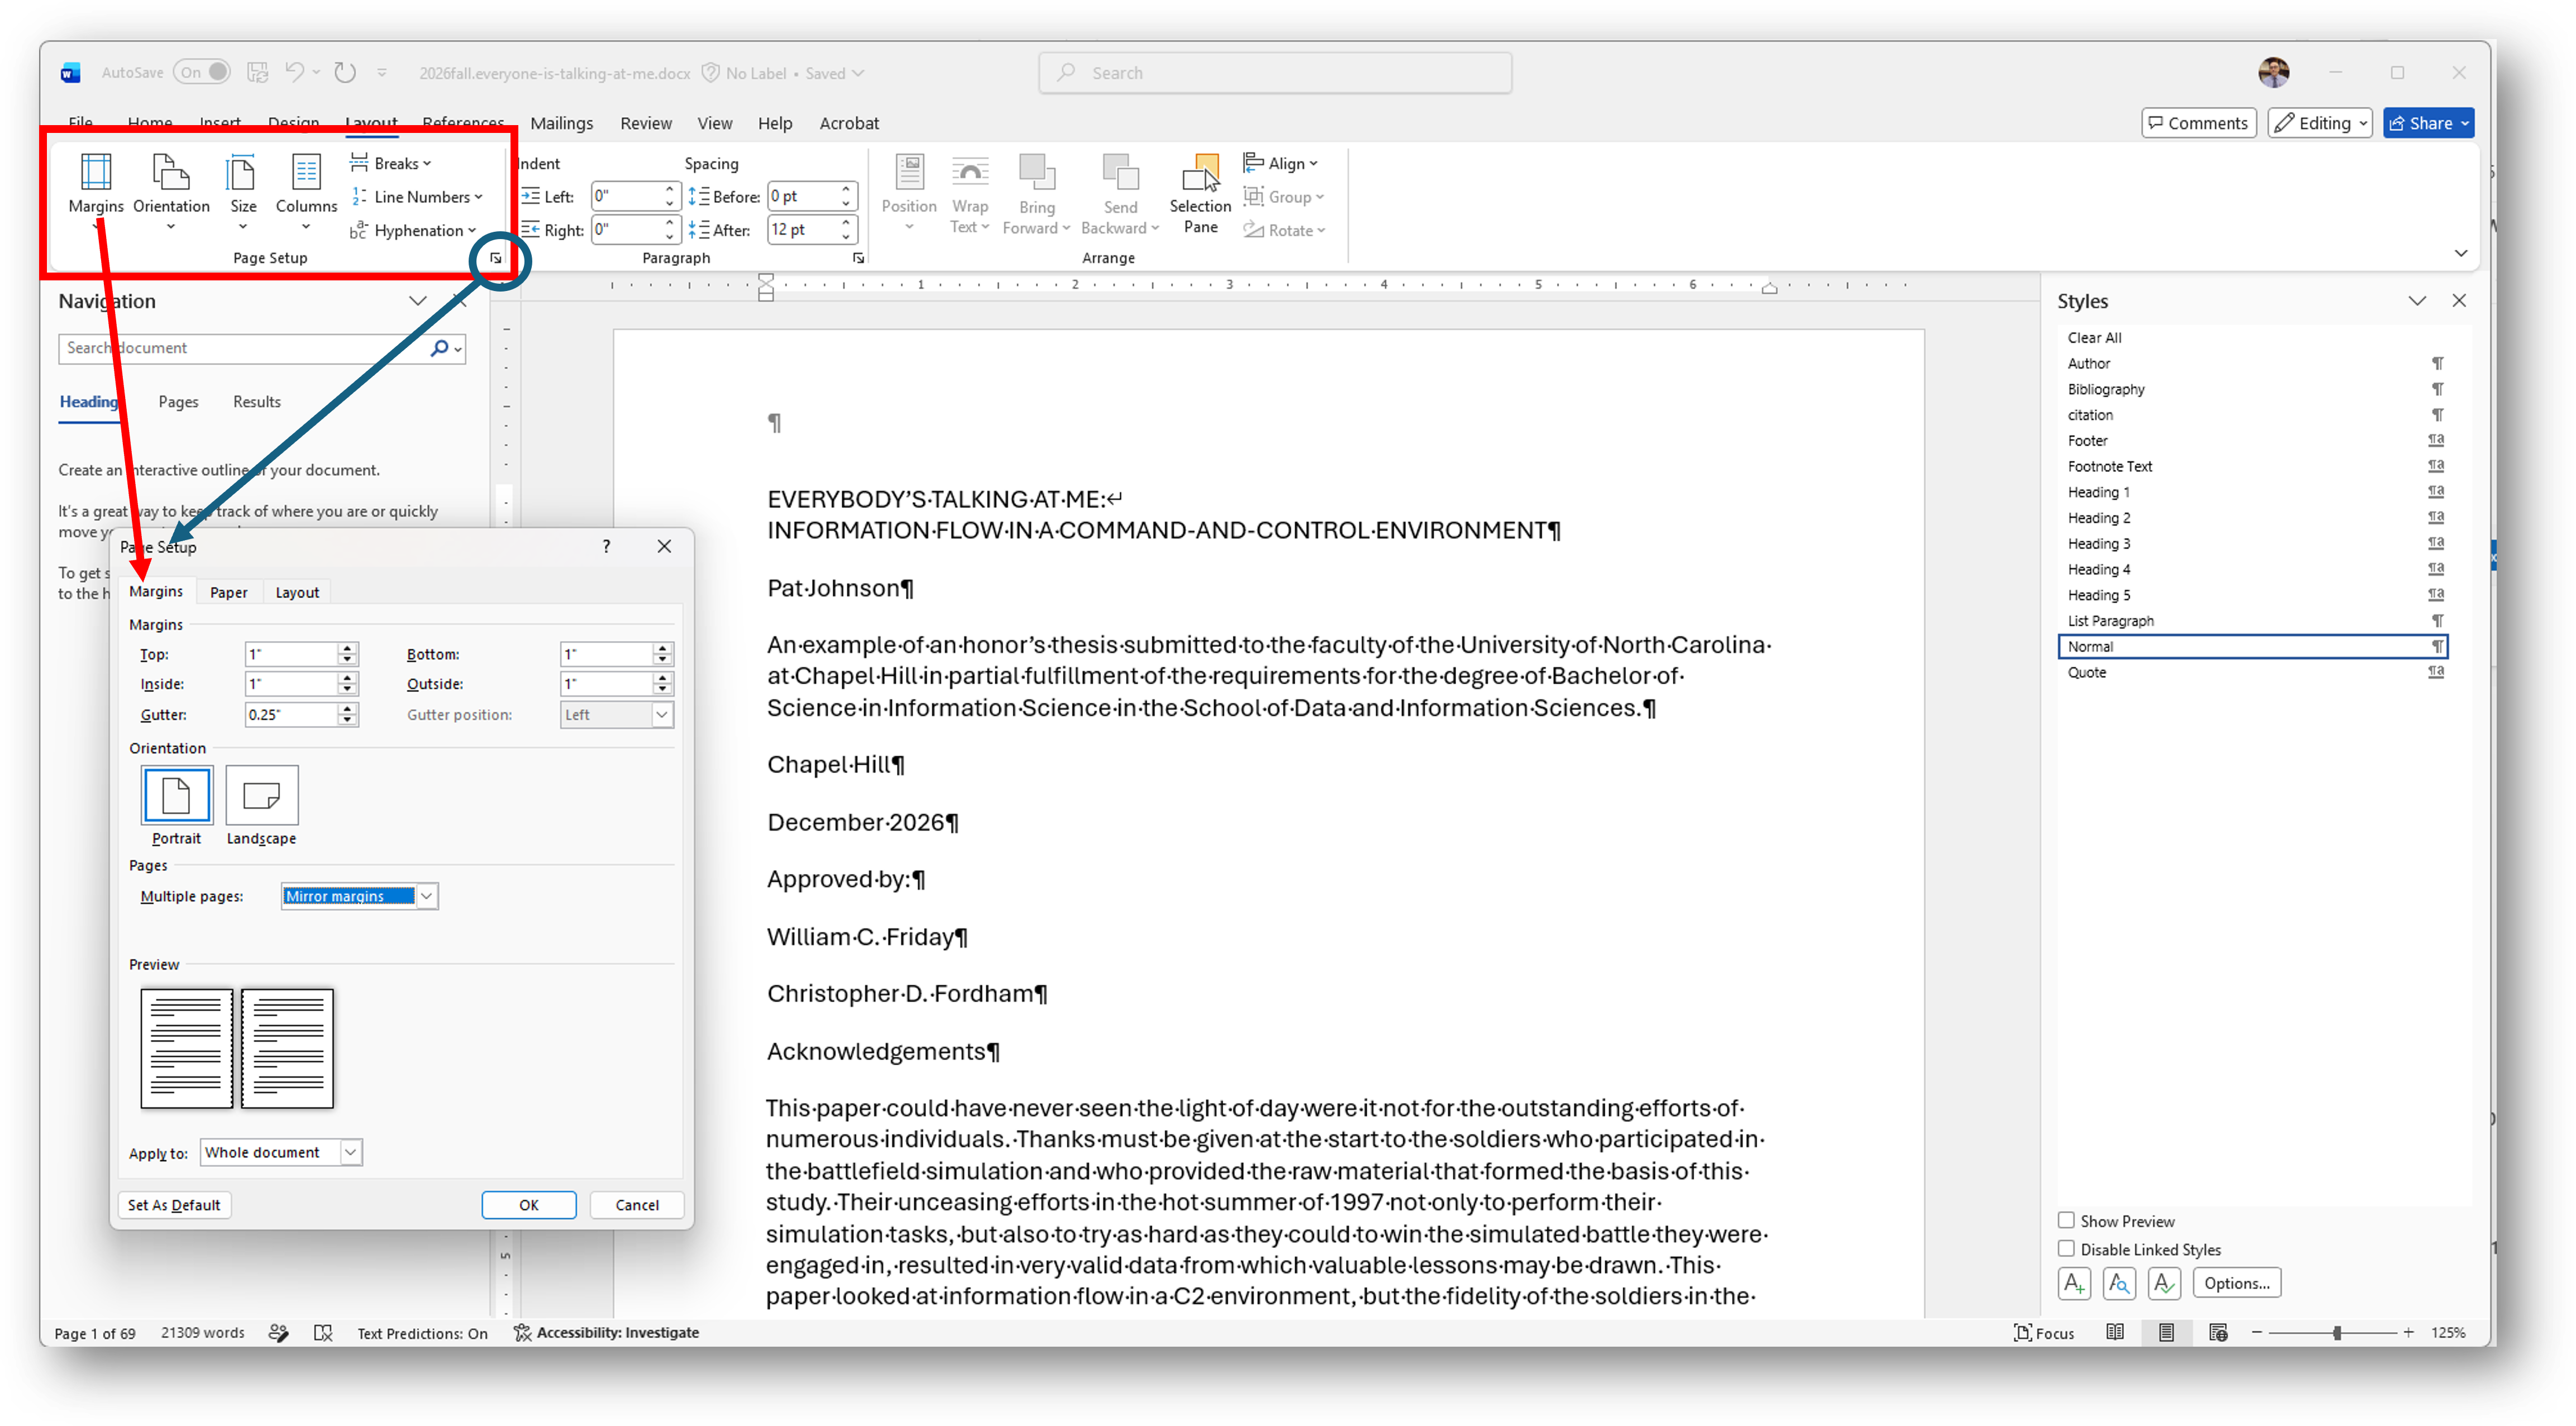This screenshot has width=2576, height=1426.
Task: Collapse the ribbon with chevron
Action: point(2460,253)
